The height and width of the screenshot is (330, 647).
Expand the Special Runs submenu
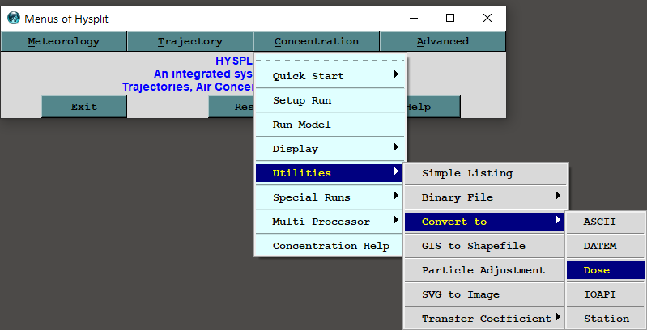(330, 197)
